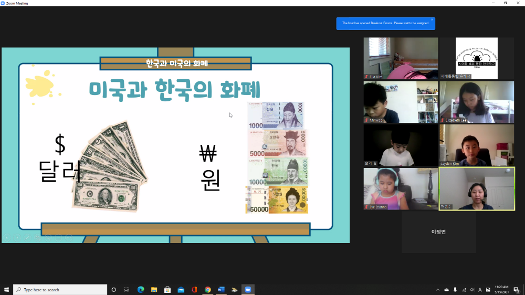
Task: Advance to next slide using arrow control
Action: tap(17, 237)
